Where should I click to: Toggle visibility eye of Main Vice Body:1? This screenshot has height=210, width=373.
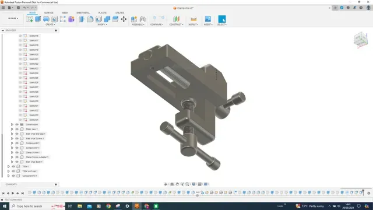point(17,162)
